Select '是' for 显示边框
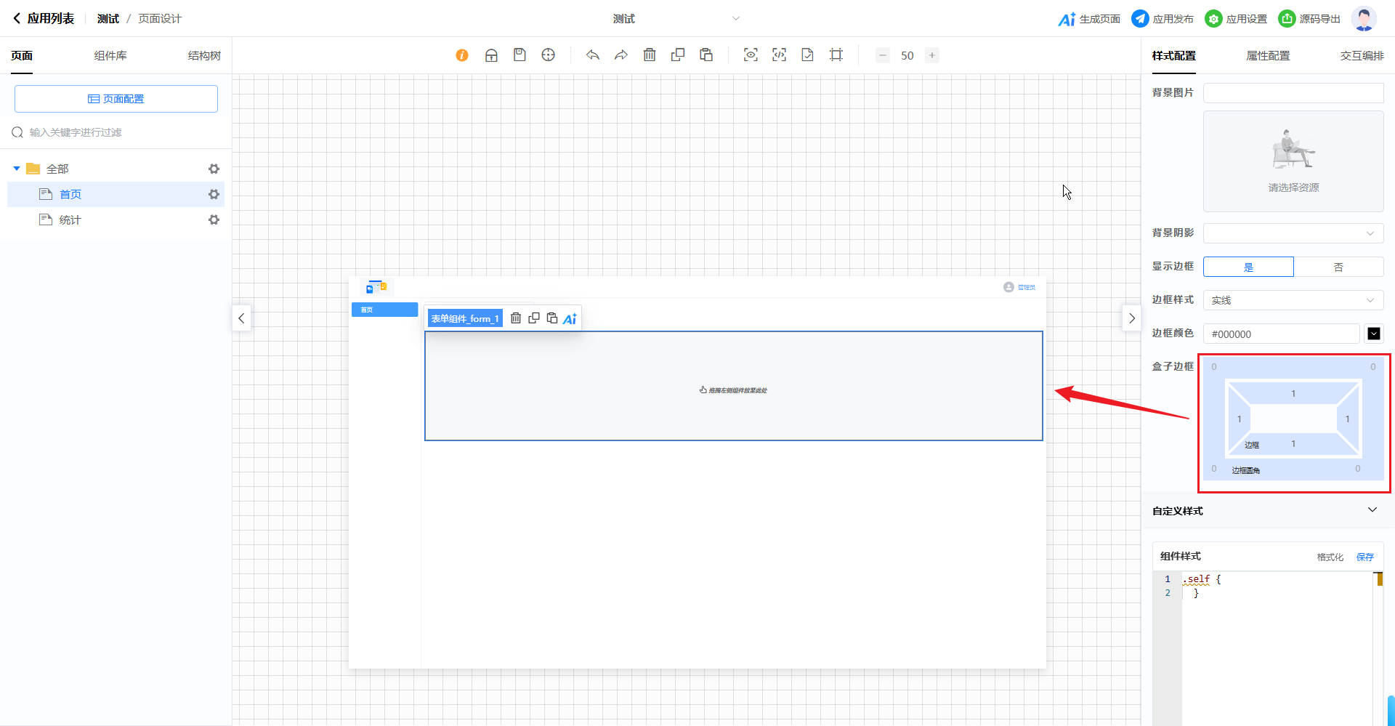Screen dimensions: 1395x726 (1248, 267)
